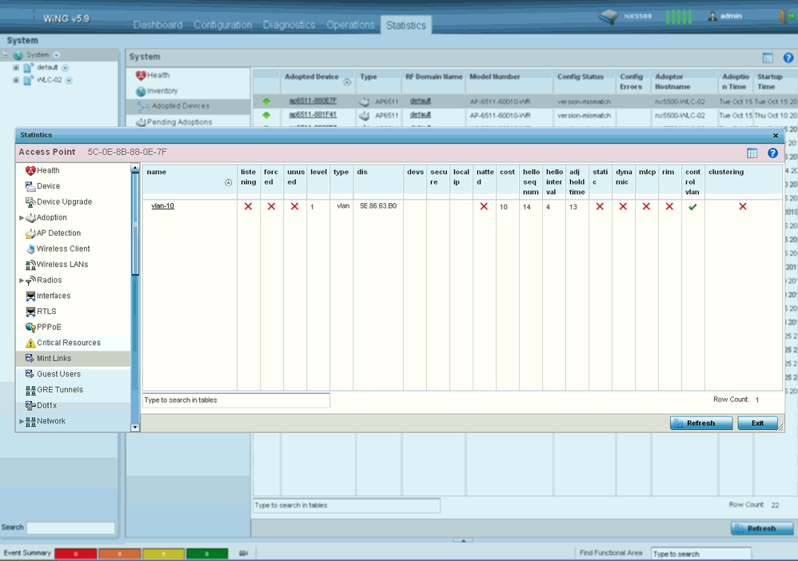This screenshot has width=798, height=561.
Task: Select GRE Tunnels in the statistics list
Action: click(x=59, y=390)
